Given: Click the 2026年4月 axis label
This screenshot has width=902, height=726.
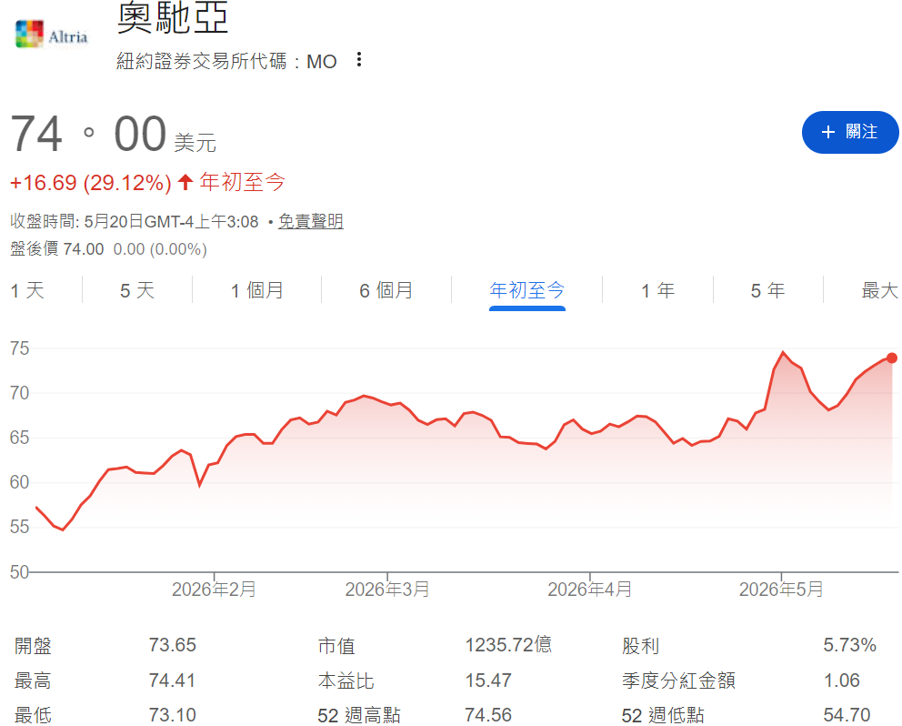Looking at the screenshot, I should click(x=589, y=589).
